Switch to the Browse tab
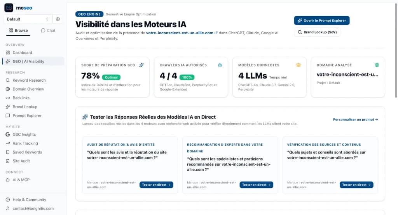398x215 pixels. click(x=18, y=30)
